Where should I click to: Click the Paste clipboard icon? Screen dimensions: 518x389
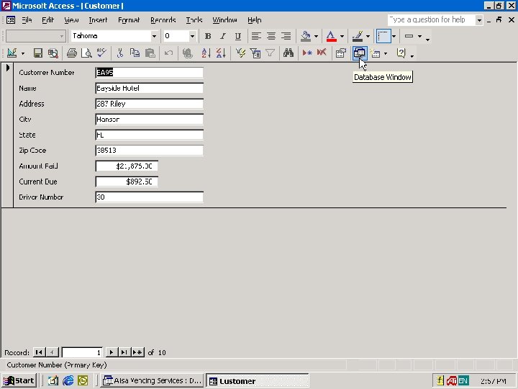click(x=150, y=53)
